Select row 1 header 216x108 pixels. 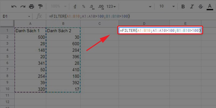tap(7, 31)
